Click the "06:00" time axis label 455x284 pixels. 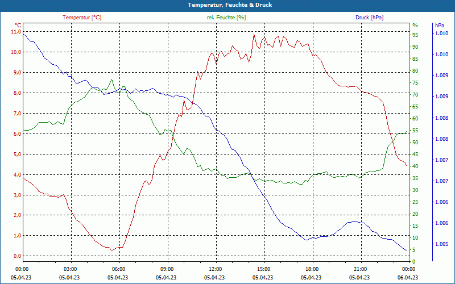(x=118, y=269)
